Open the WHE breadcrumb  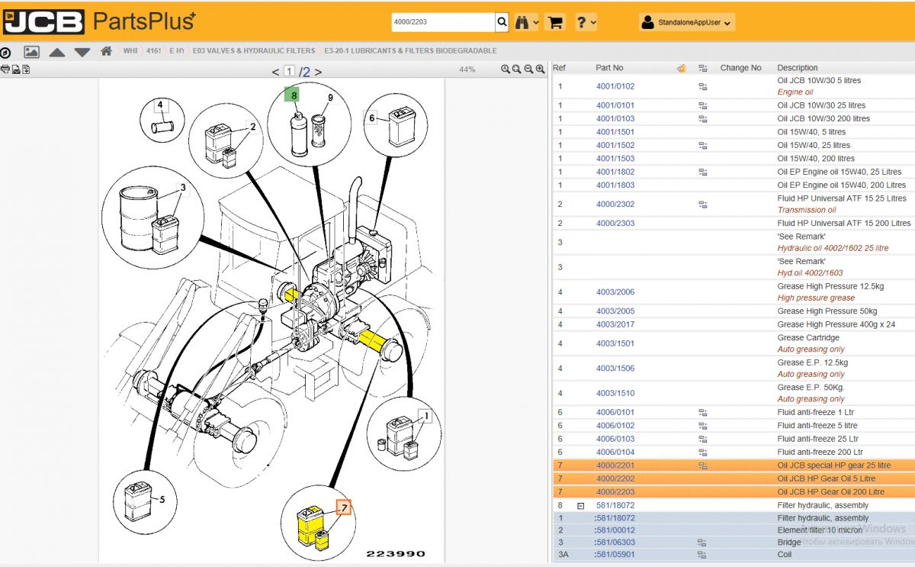(x=130, y=51)
